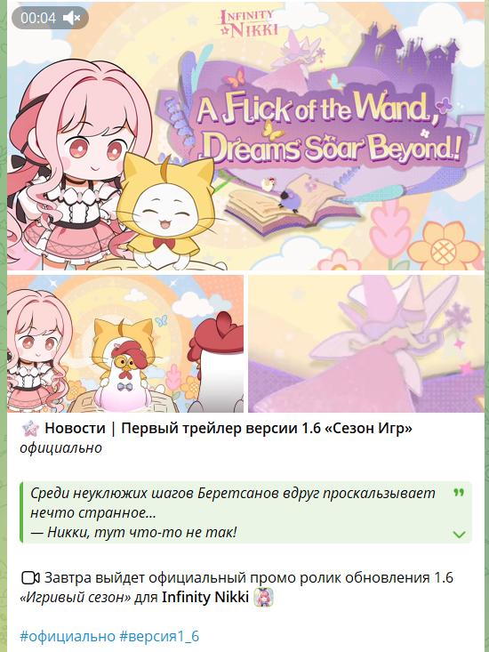
Task: Click the star emoji before Новости
Action: (x=30, y=428)
